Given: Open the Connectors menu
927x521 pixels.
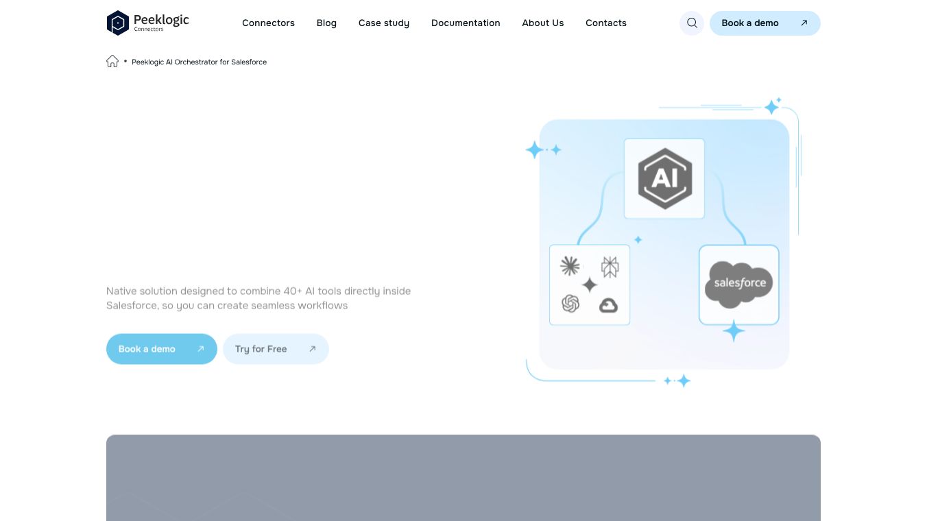Looking at the screenshot, I should [268, 23].
